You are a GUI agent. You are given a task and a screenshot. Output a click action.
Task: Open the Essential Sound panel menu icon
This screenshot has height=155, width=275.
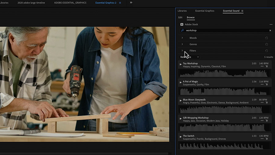pos(242,11)
